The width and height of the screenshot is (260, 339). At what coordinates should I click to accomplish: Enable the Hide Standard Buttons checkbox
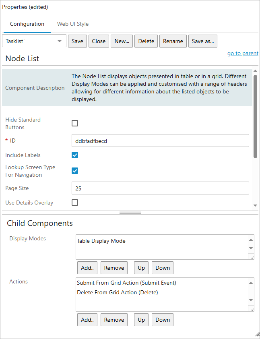(x=75, y=123)
